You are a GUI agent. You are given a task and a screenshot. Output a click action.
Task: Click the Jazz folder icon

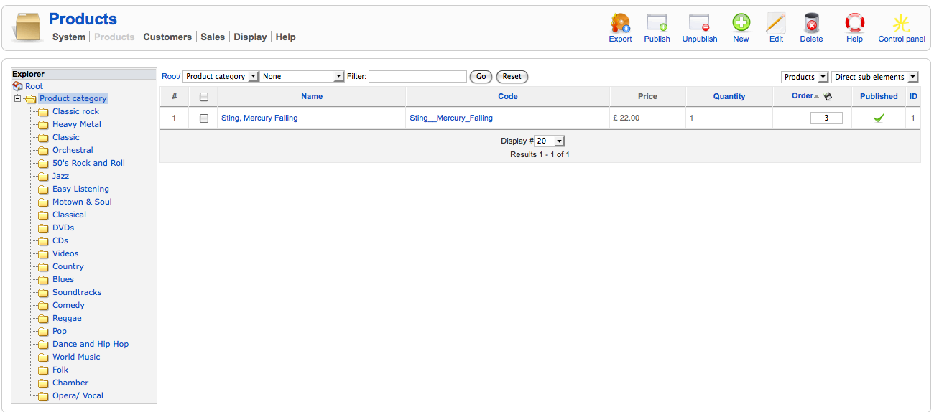(43, 177)
